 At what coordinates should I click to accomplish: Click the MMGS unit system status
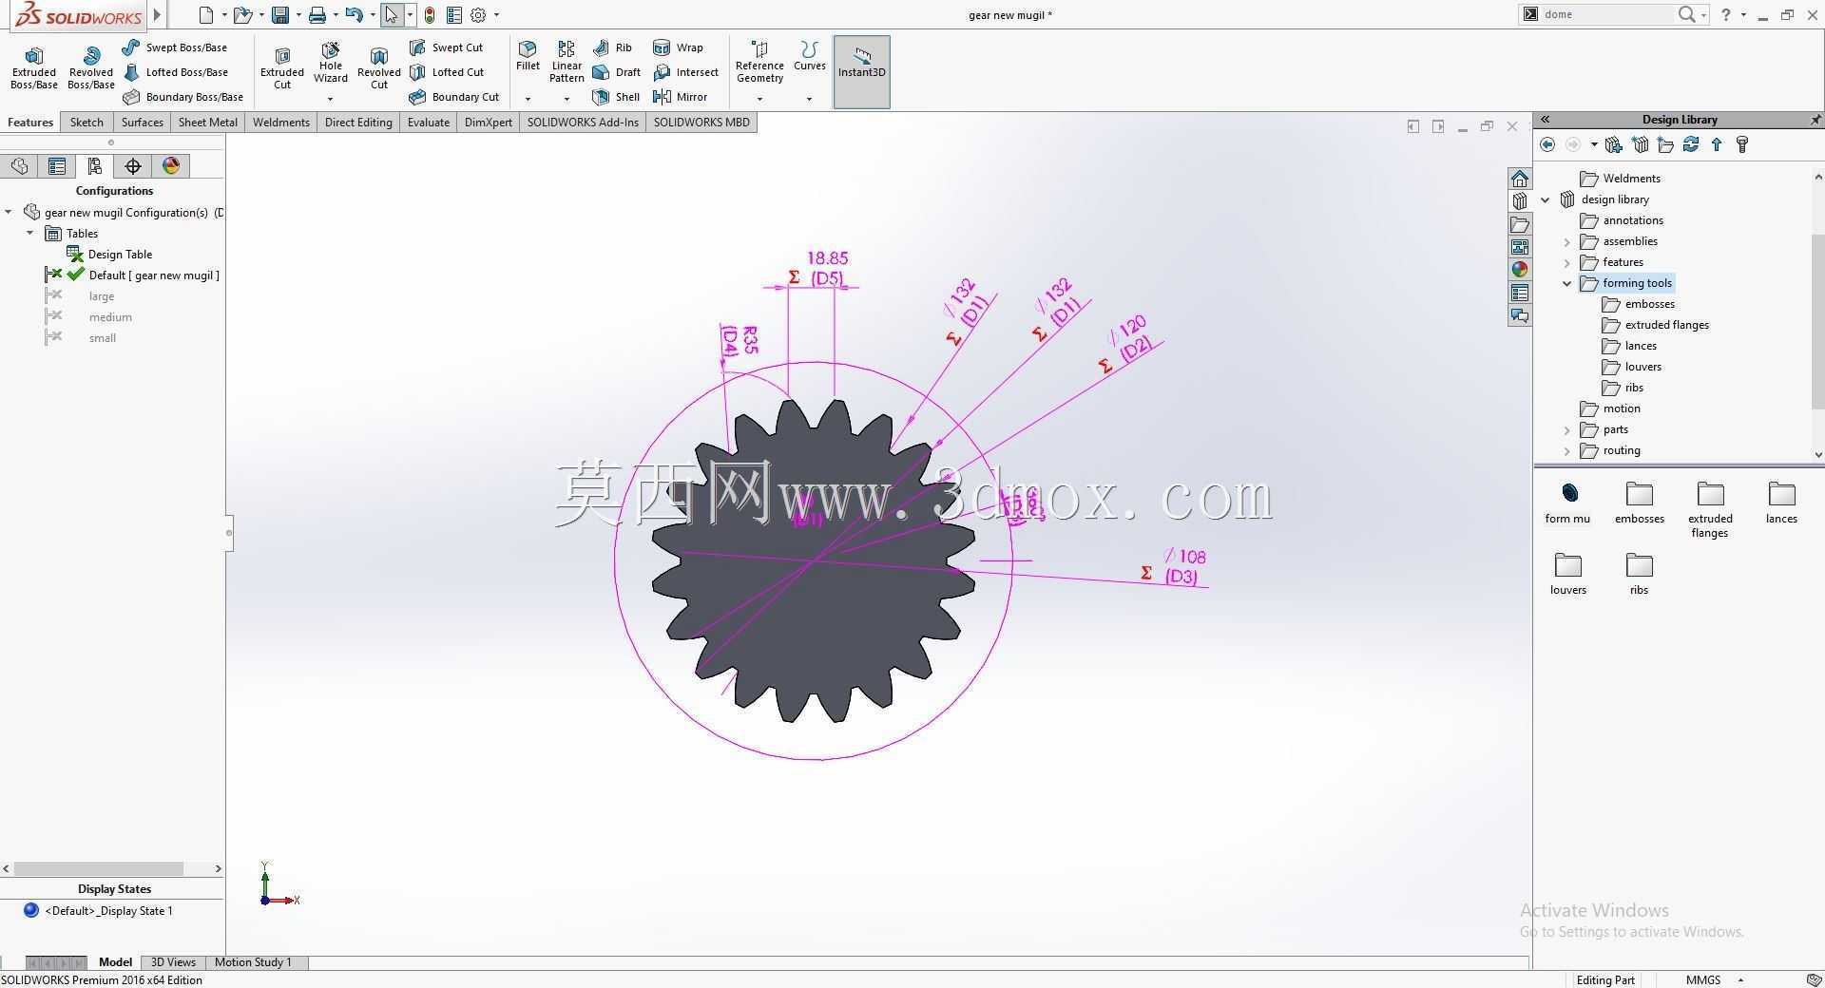tap(1702, 980)
